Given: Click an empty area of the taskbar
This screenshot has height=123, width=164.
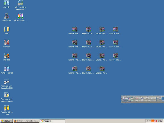Looking at the screenshot, I should 105,121.
